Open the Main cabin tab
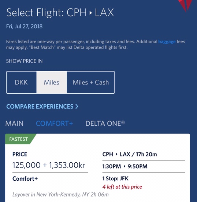This screenshot has width=197, height=202. [x=14, y=123]
